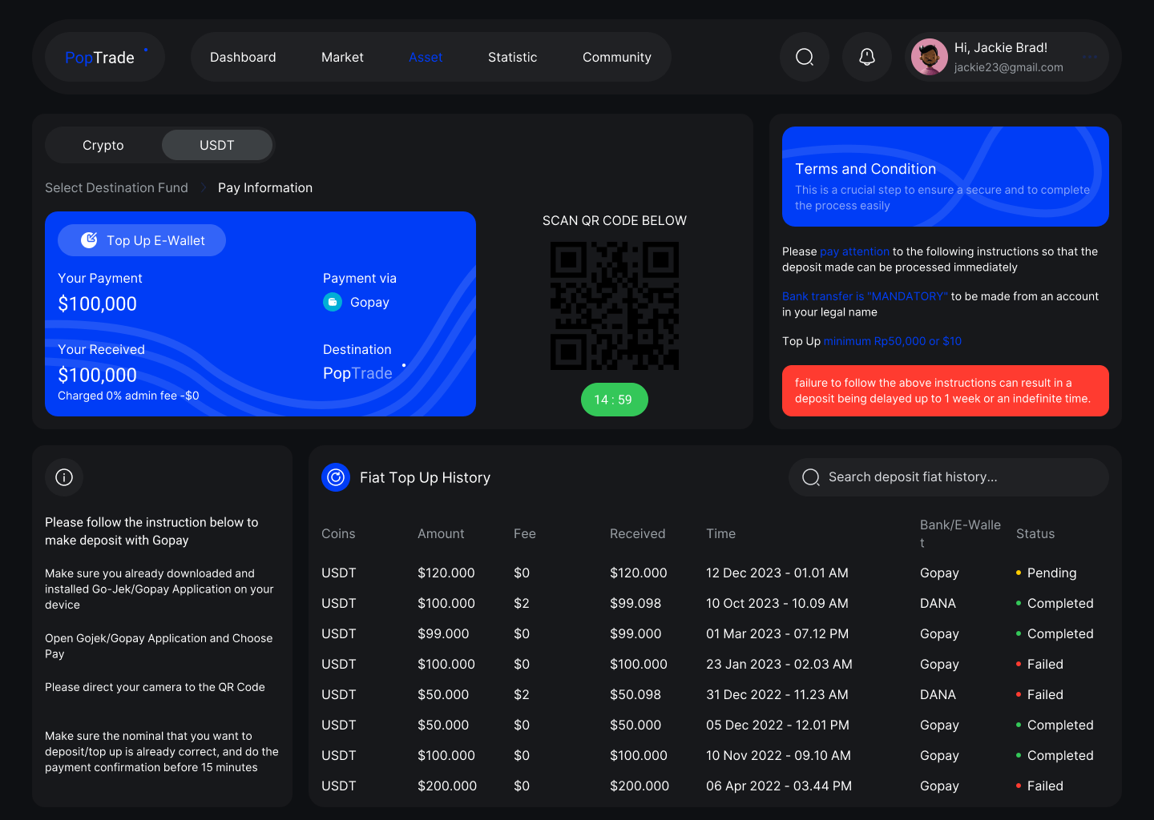Focus the Search deposit fiat history field
Viewport: 1154px width, 820px height.
coord(949,477)
